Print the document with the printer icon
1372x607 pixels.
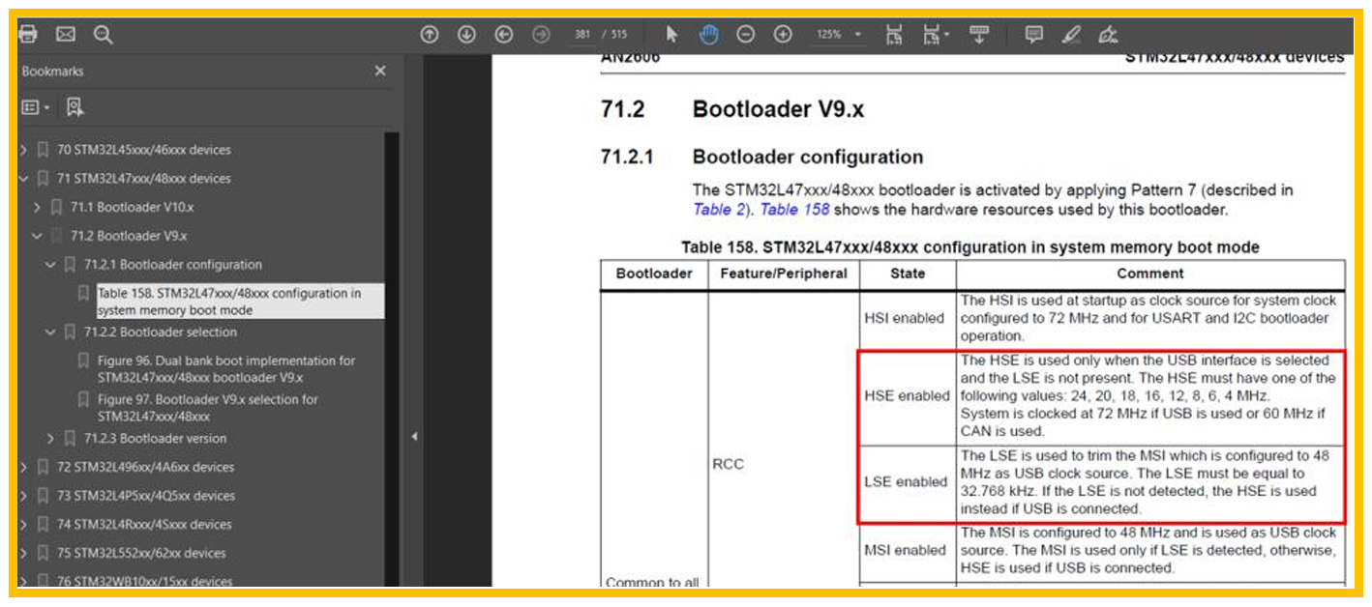coord(28,35)
